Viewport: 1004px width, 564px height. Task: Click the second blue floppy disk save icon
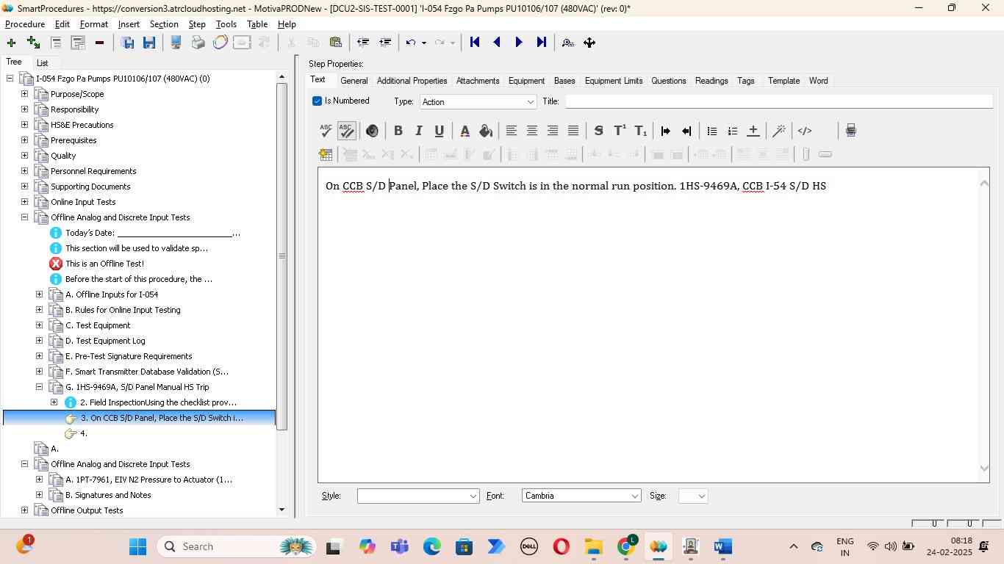[x=149, y=43]
